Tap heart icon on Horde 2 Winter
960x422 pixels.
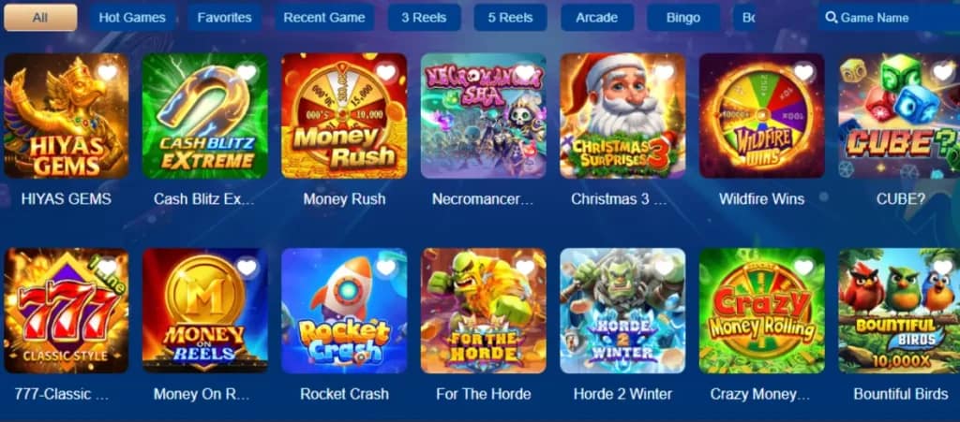[x=665, y=268]
